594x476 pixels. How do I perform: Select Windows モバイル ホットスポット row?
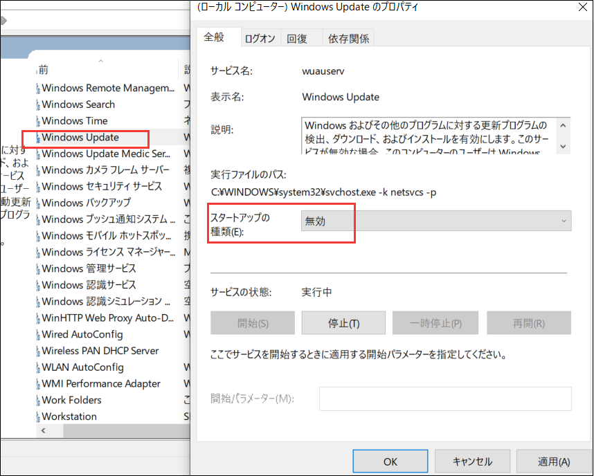tap(113, 236)
